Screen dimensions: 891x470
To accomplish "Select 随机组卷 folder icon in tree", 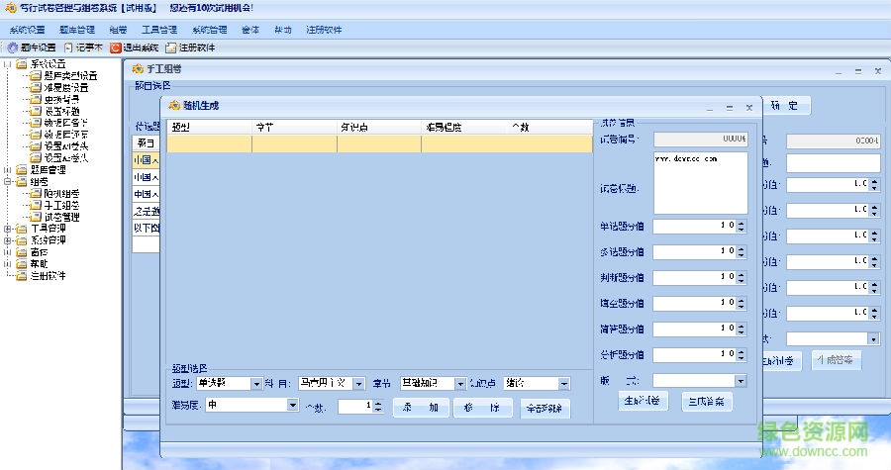I will (35, 193).
